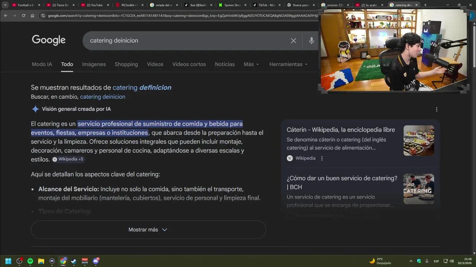
Task: Switch to Noticias results
Action: [x=225, y=64]
